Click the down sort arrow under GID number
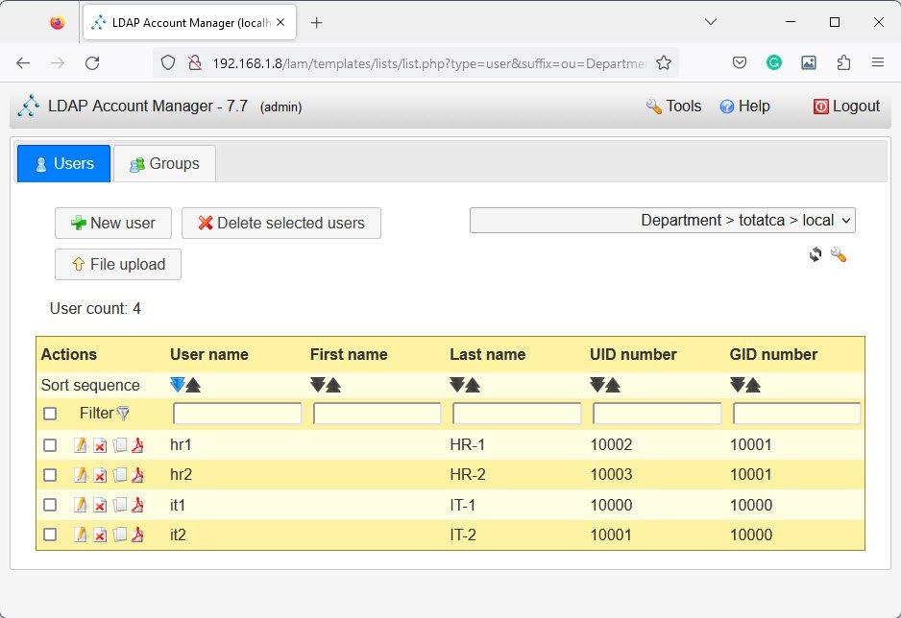 (x=738, y=385)
